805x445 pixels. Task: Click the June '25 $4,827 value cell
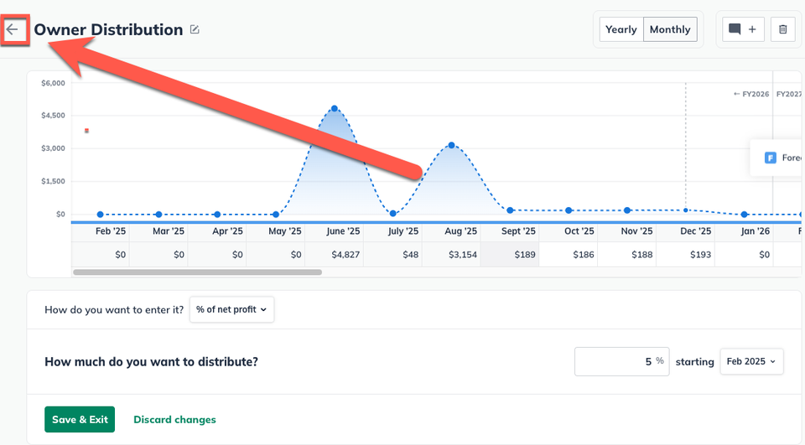[335, 255]
